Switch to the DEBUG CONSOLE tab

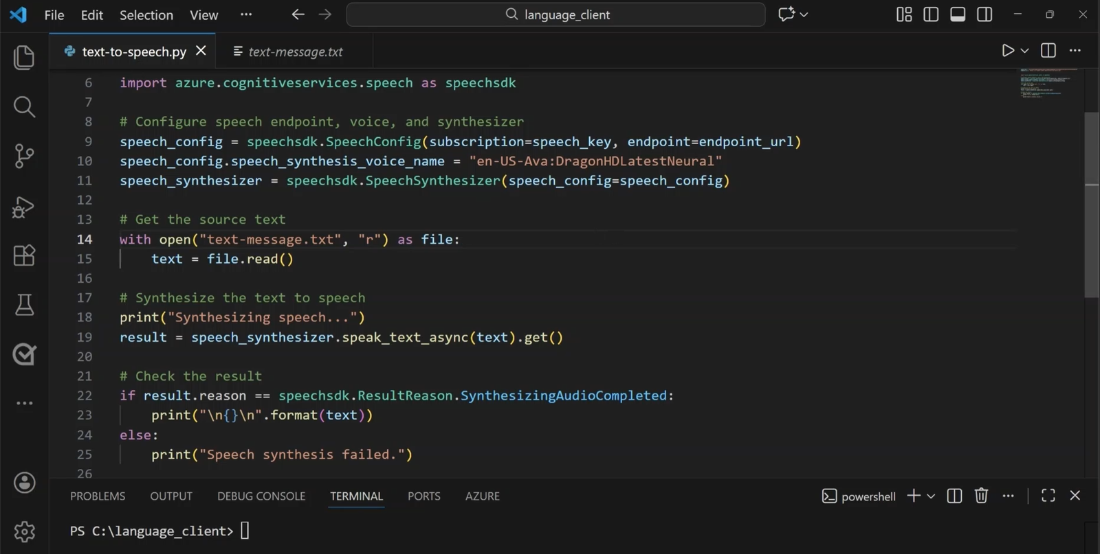click(261, 496)
